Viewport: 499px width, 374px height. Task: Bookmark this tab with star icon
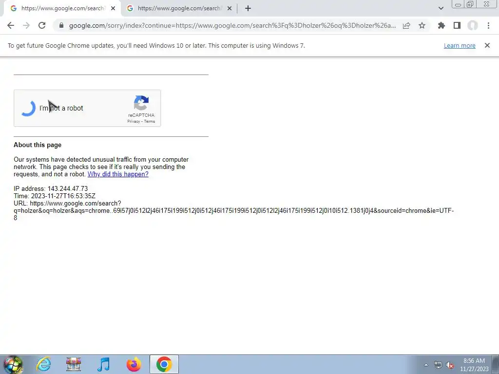click(422, 25)
